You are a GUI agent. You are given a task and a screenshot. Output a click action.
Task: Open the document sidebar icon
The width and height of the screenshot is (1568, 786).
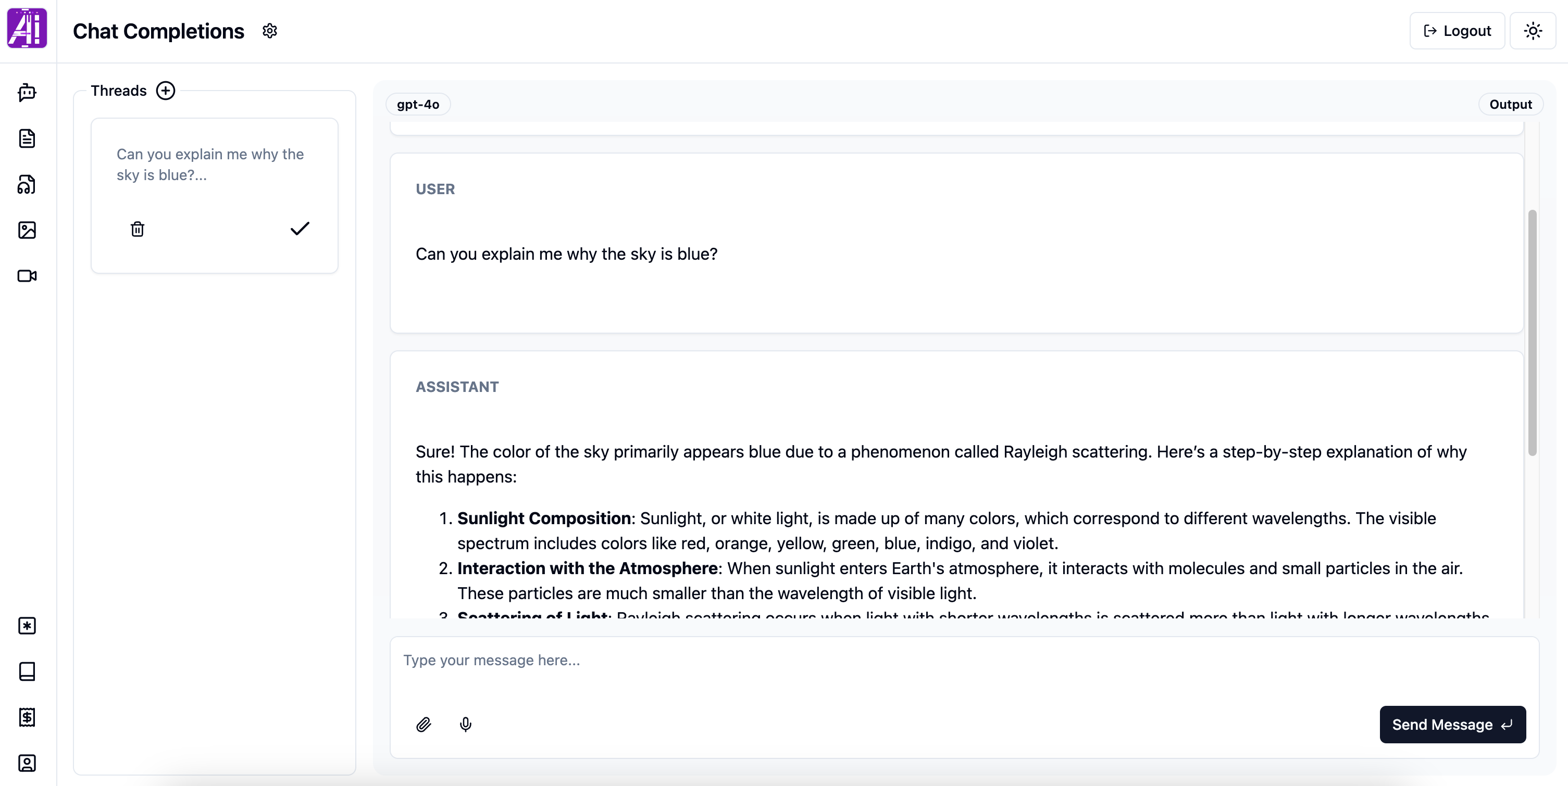27,138
